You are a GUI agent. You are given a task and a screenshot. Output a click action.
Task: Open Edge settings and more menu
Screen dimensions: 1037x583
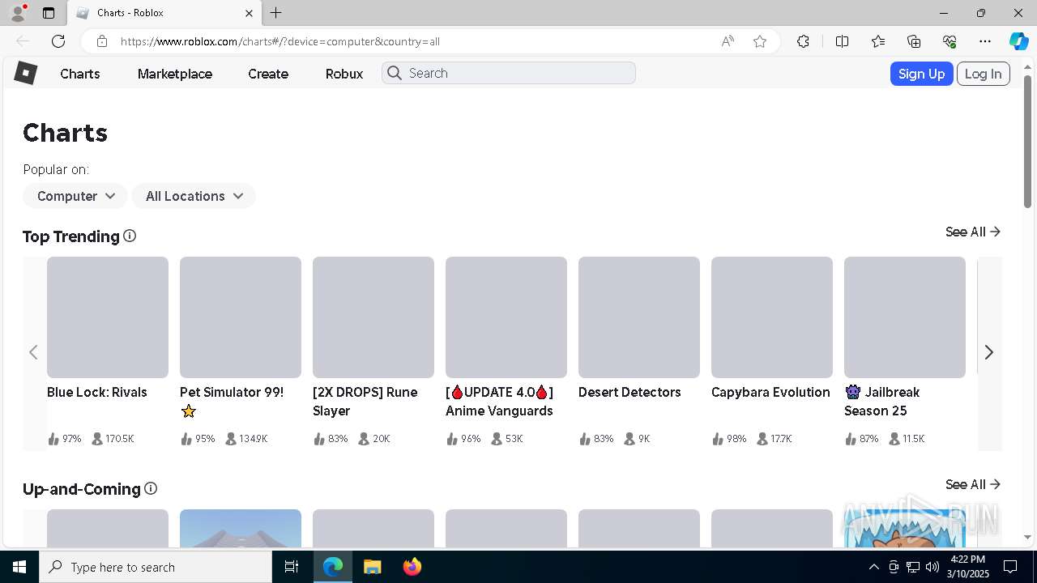coord(985,41)
